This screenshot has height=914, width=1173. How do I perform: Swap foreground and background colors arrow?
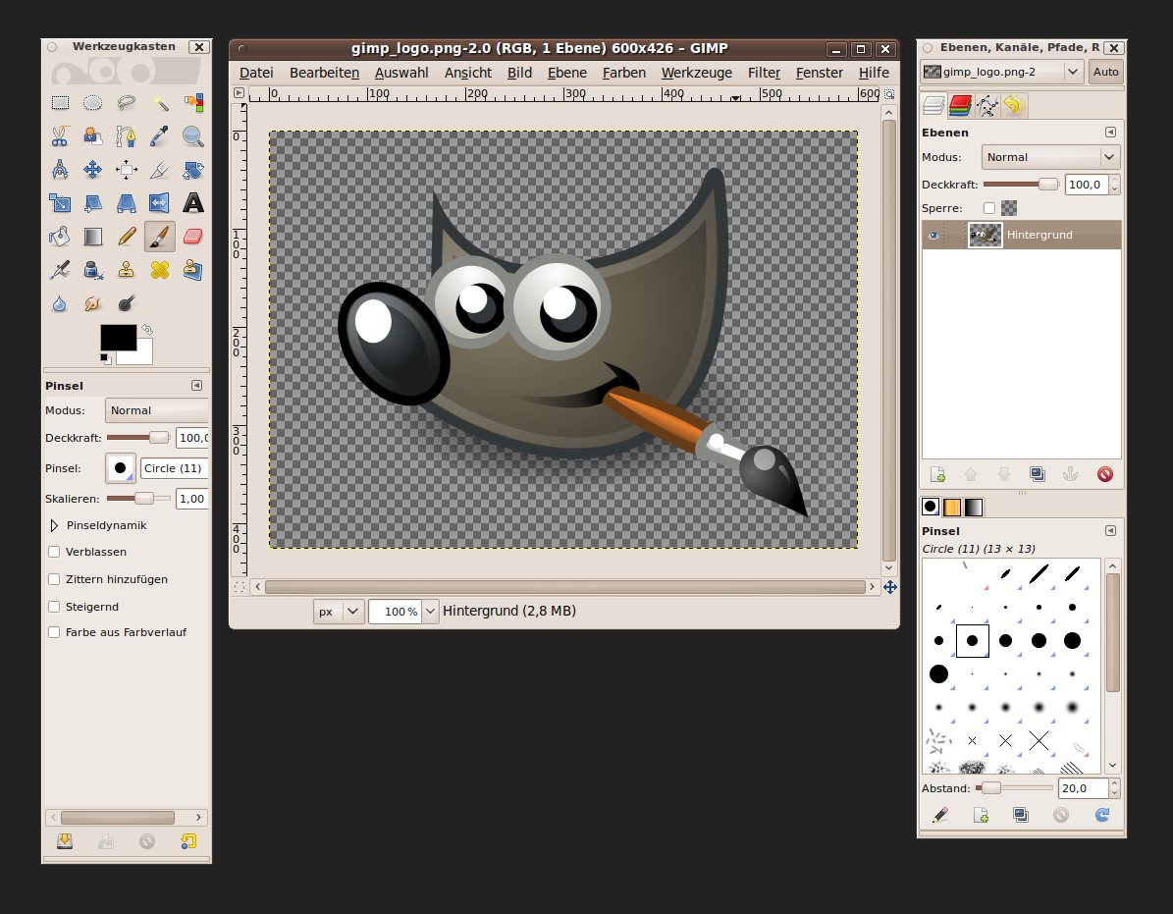147,330
